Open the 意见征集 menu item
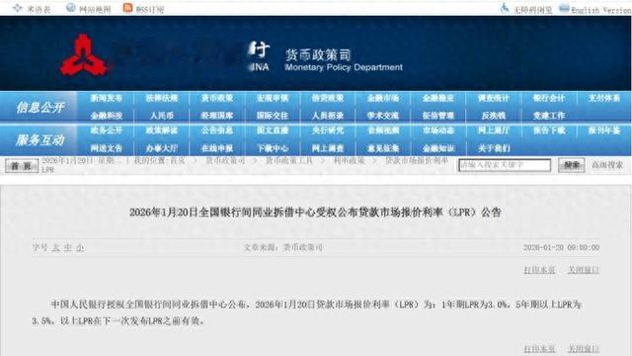632x356 pixels. point(383,148)
